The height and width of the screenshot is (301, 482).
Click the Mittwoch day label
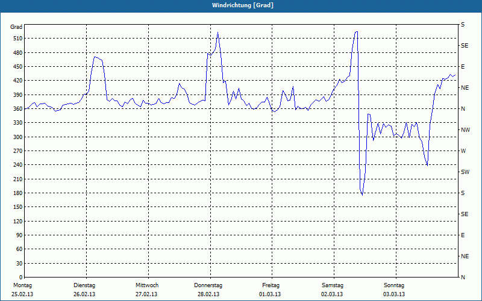click(147, 285)
